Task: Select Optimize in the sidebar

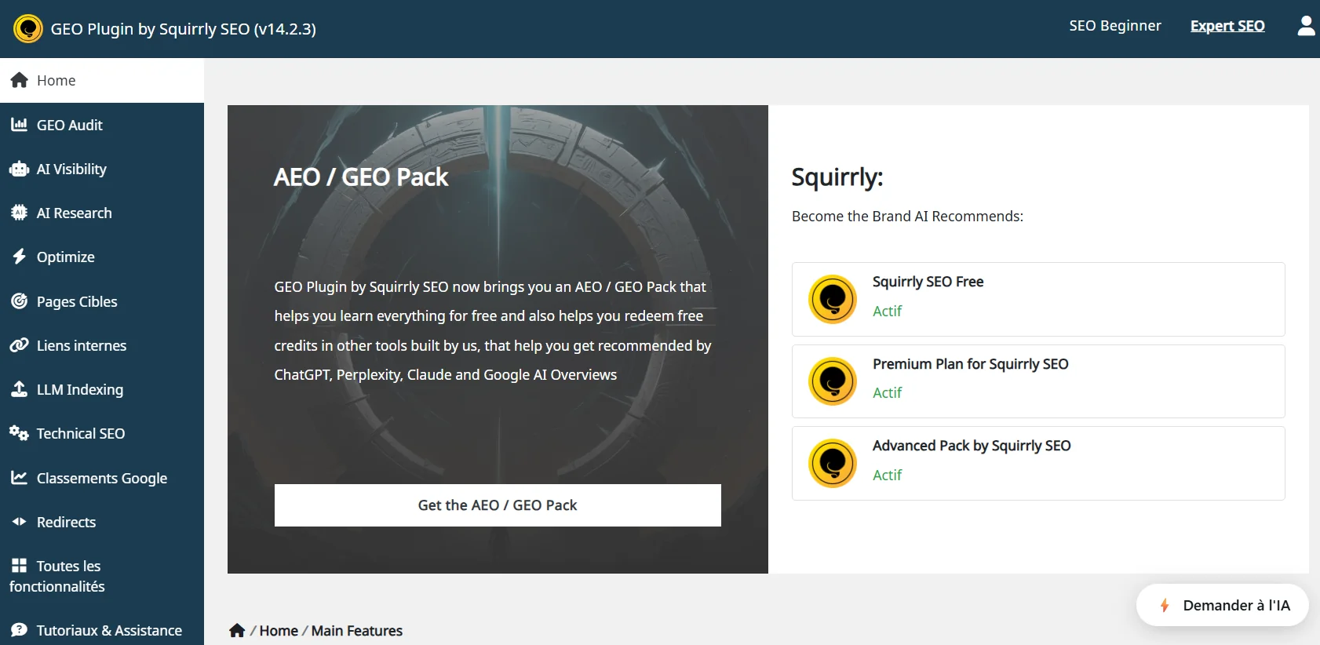Action: pos(102,257)
